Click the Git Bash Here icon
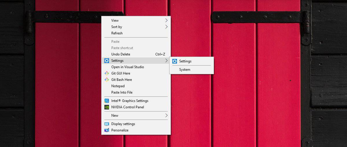This screenshot has height=147, width=347. (x=107, y=80)
